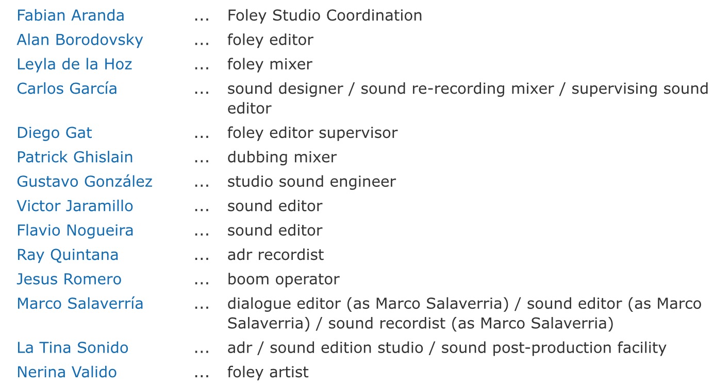Click the Jesus Romero link
Screen dimensions: 714x386
coord(69,279)
